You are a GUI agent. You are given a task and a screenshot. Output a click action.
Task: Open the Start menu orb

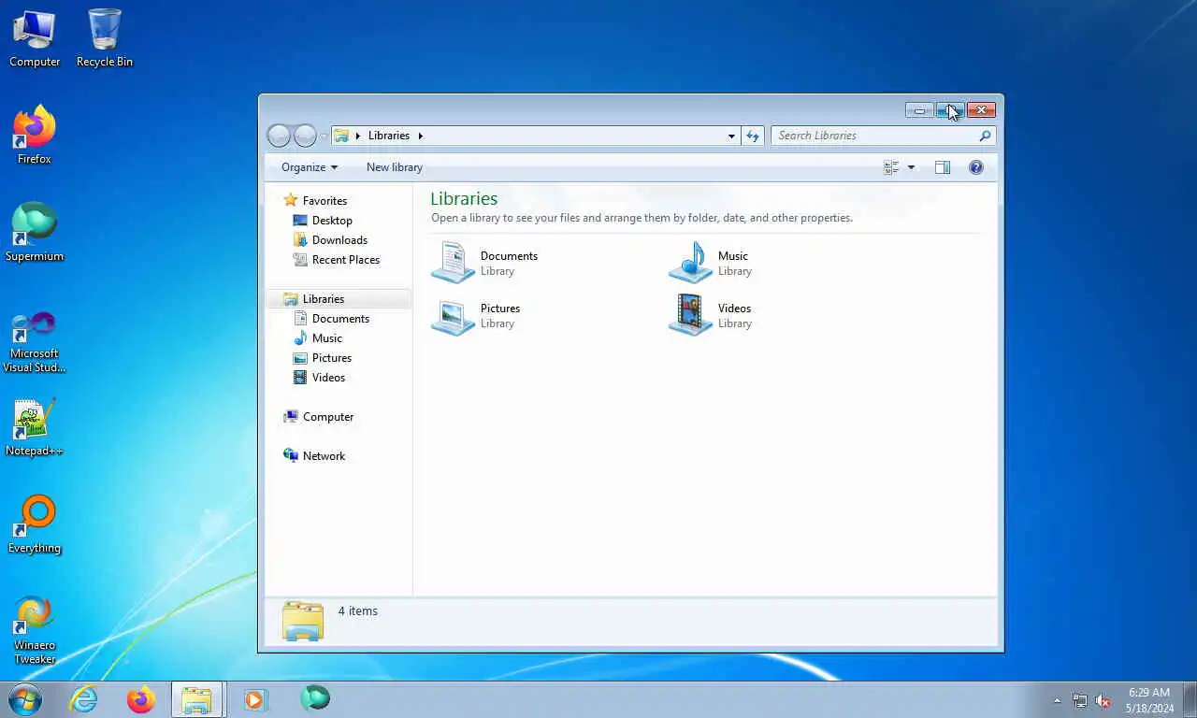pos(25,699)
